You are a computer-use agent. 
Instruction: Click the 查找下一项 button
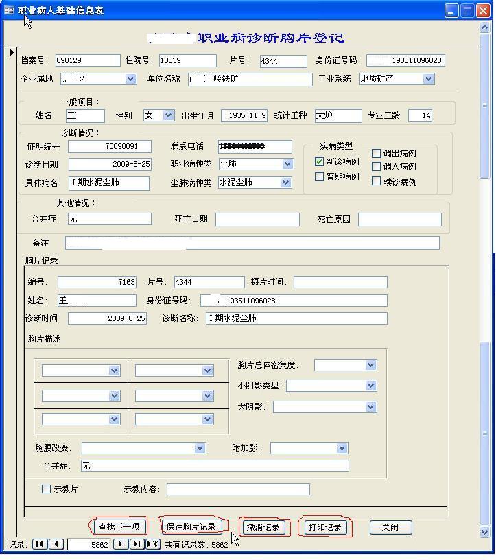tap(119, 526)
